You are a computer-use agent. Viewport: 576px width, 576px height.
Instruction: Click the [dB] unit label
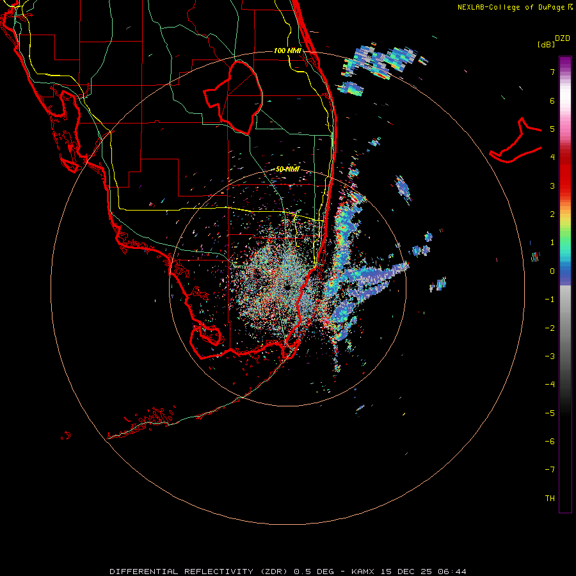pyautogui.click(x=546, y=44)
